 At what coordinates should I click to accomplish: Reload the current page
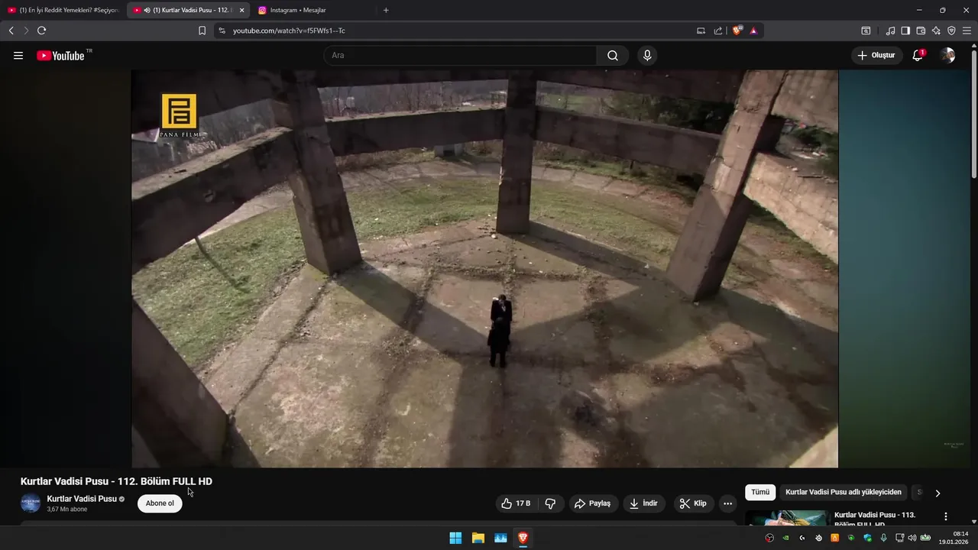(x=41, y=31)
